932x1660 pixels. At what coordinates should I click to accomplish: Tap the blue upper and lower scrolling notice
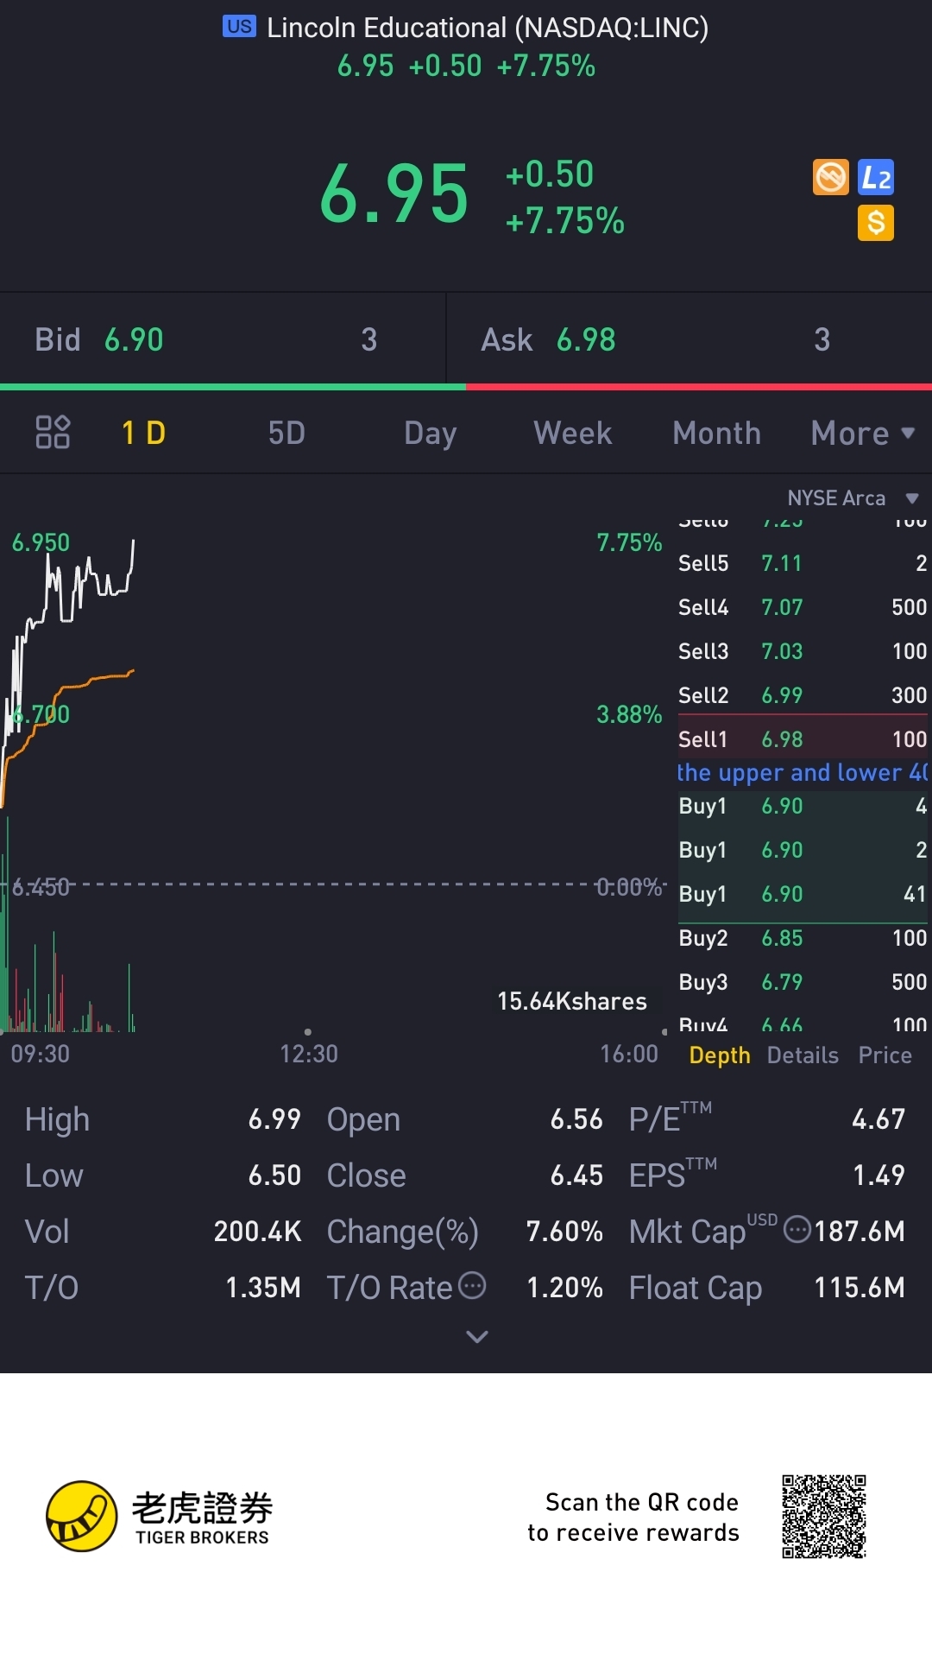[803, 772]
